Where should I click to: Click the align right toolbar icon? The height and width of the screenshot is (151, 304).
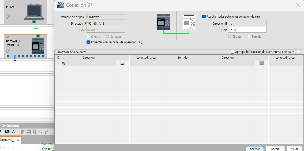coord(28,132)
